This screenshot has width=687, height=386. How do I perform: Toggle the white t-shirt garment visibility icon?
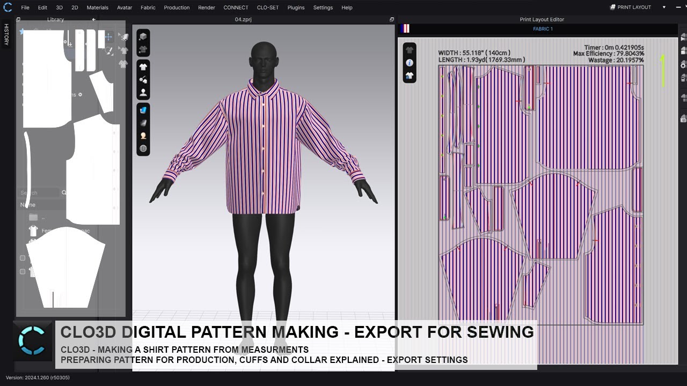[143, 67]
